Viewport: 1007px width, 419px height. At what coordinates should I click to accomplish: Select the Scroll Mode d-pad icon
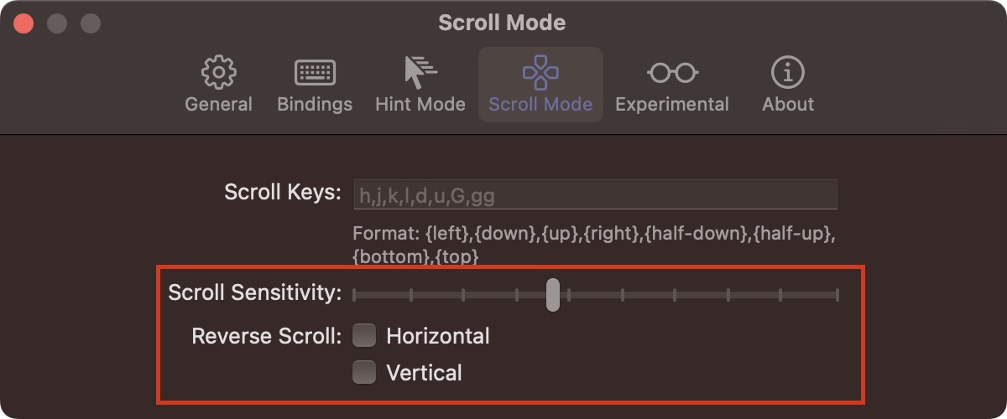pyautogui.click(x=540, y=73)
